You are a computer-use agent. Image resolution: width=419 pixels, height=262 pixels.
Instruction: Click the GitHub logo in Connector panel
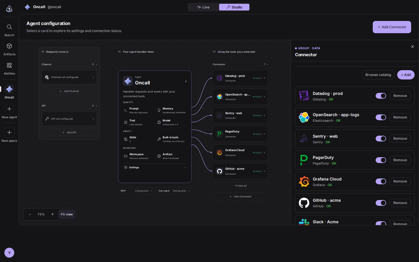[x=304, y=203]
